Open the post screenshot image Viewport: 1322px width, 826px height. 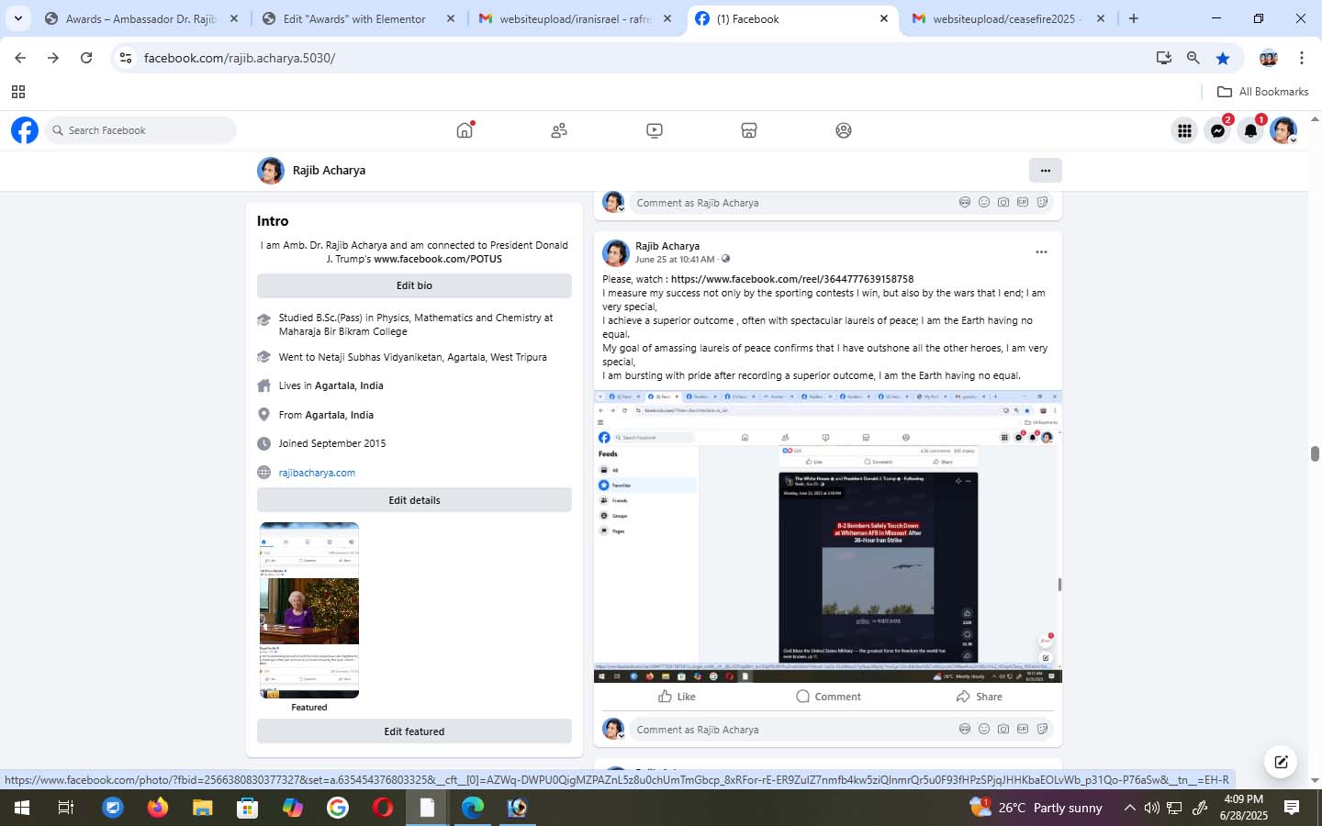coord(828,537)
